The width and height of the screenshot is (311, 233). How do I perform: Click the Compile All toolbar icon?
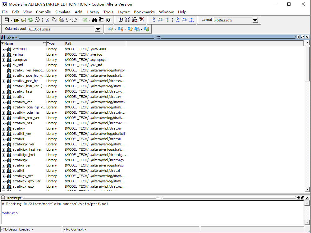127,20
